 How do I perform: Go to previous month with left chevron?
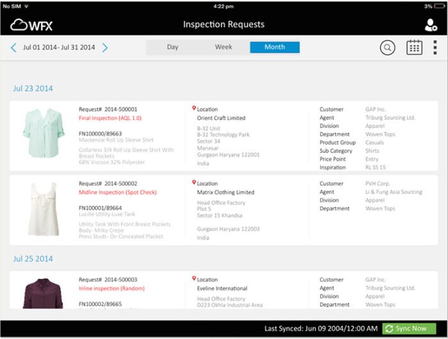[13, 47]
